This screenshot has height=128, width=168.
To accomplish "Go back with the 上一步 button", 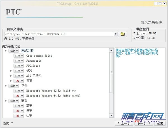I will pos(124,123).
